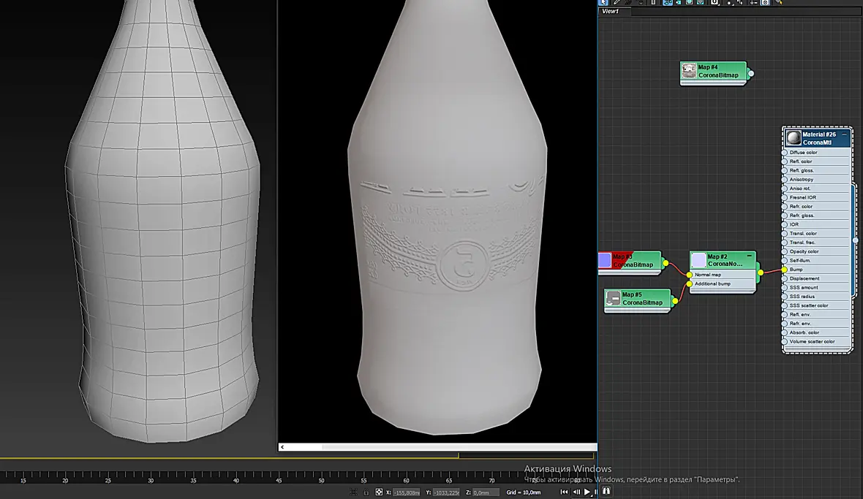Click the IOR slot on material node
The height and width of the screenshot is (499, 863).
click(x=817, y=224)
